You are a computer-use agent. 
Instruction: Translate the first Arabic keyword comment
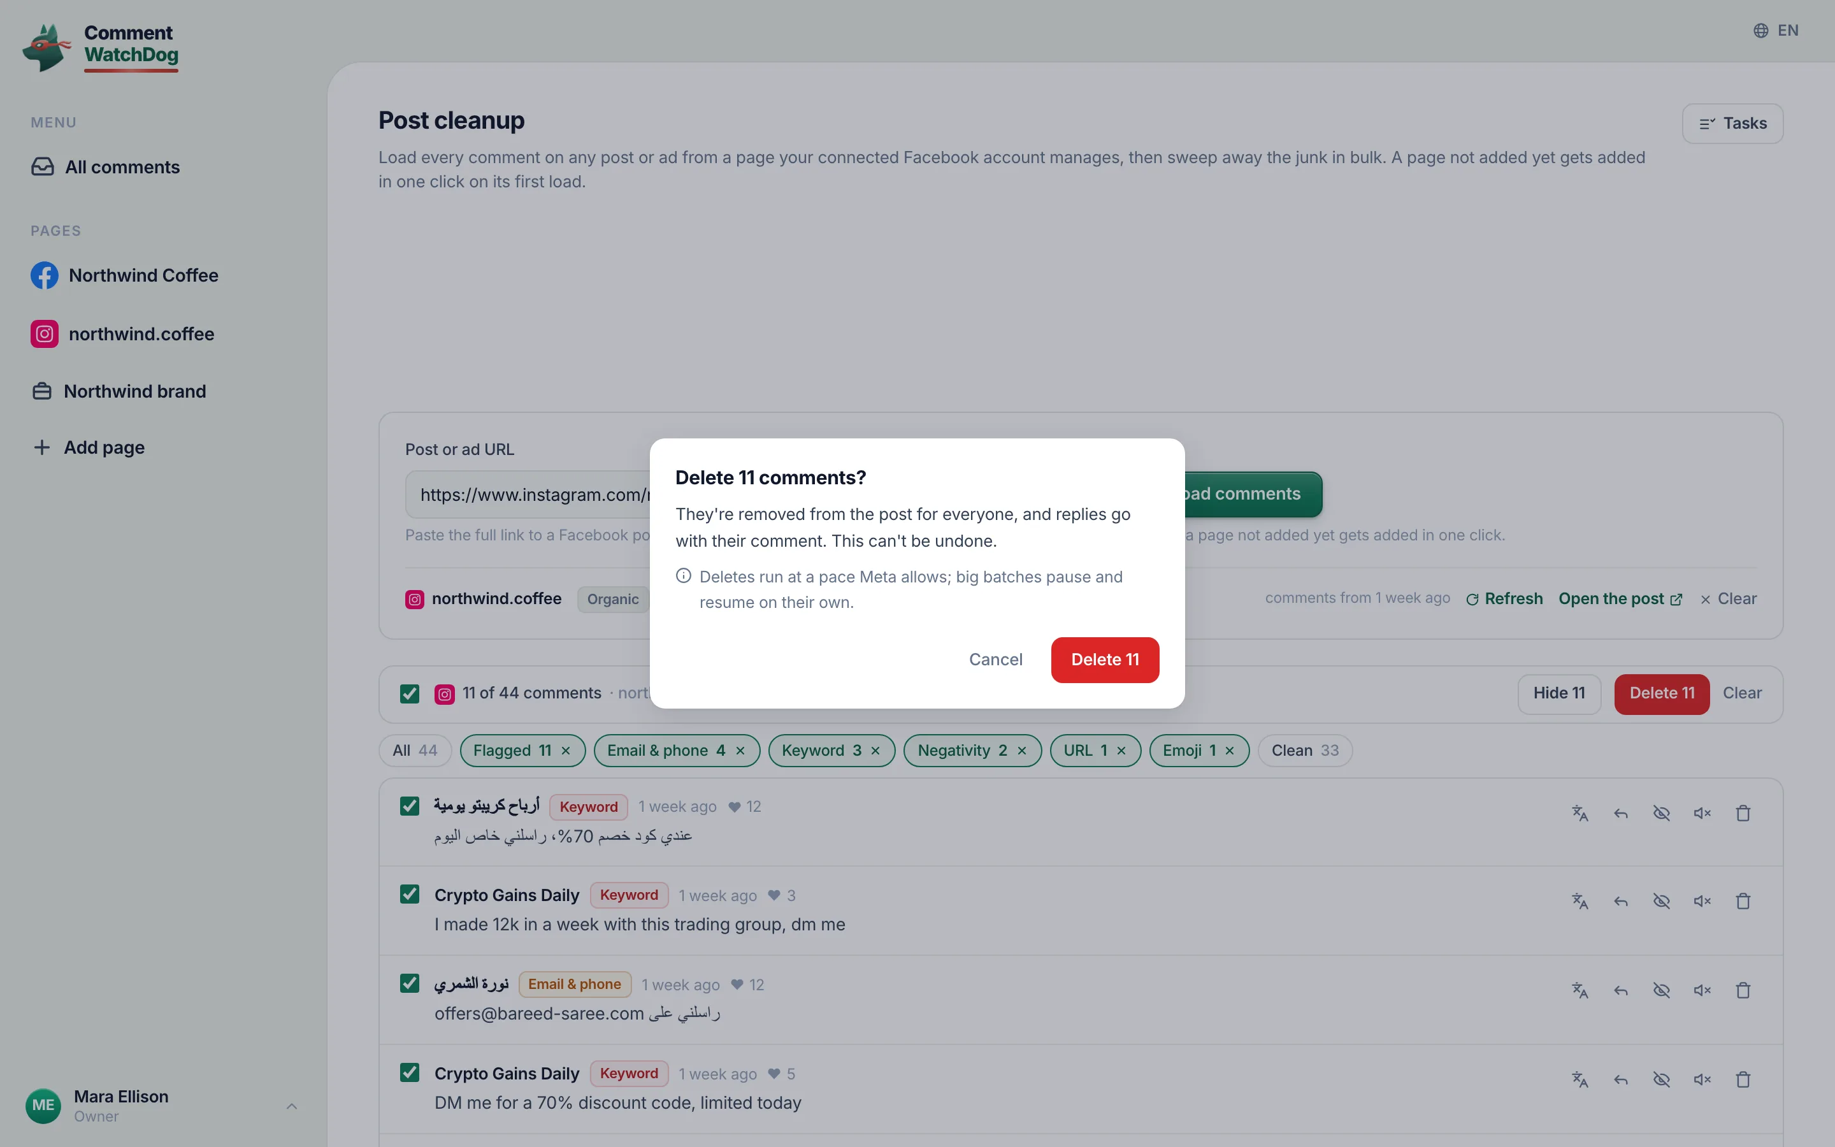(1580, 813)
